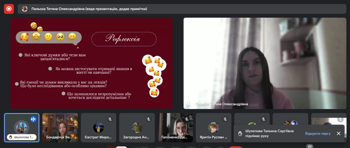This screenshot has height=148, width=350.
Task: Open the queue via Відкрити чергу
Action: coord(318,134)
